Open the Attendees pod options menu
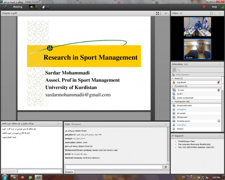 220,64
